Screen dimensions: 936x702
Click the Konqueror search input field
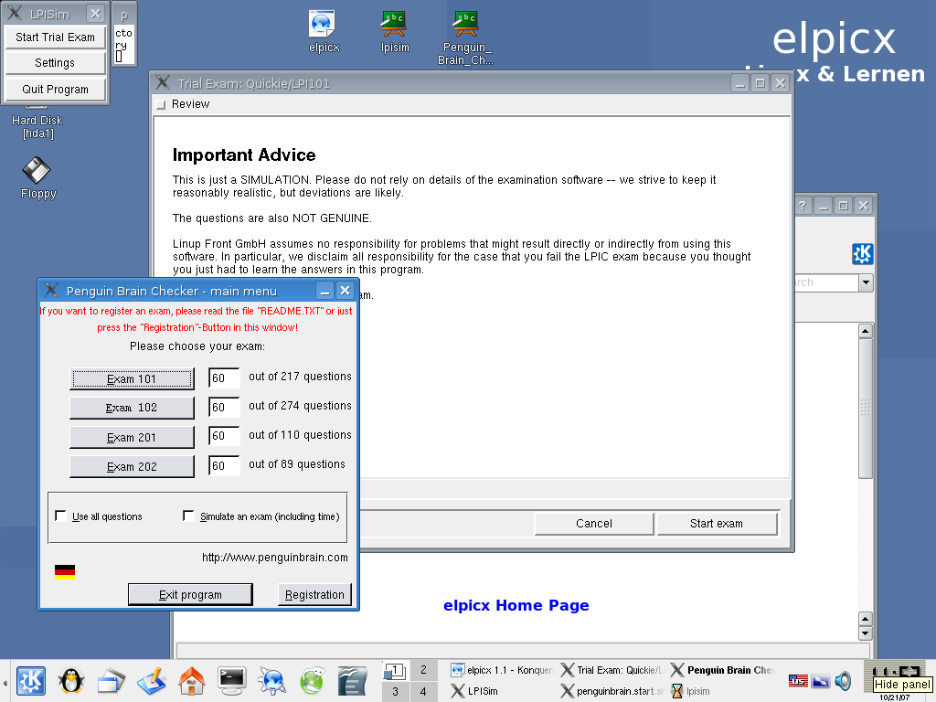click(x=826, y=282)
